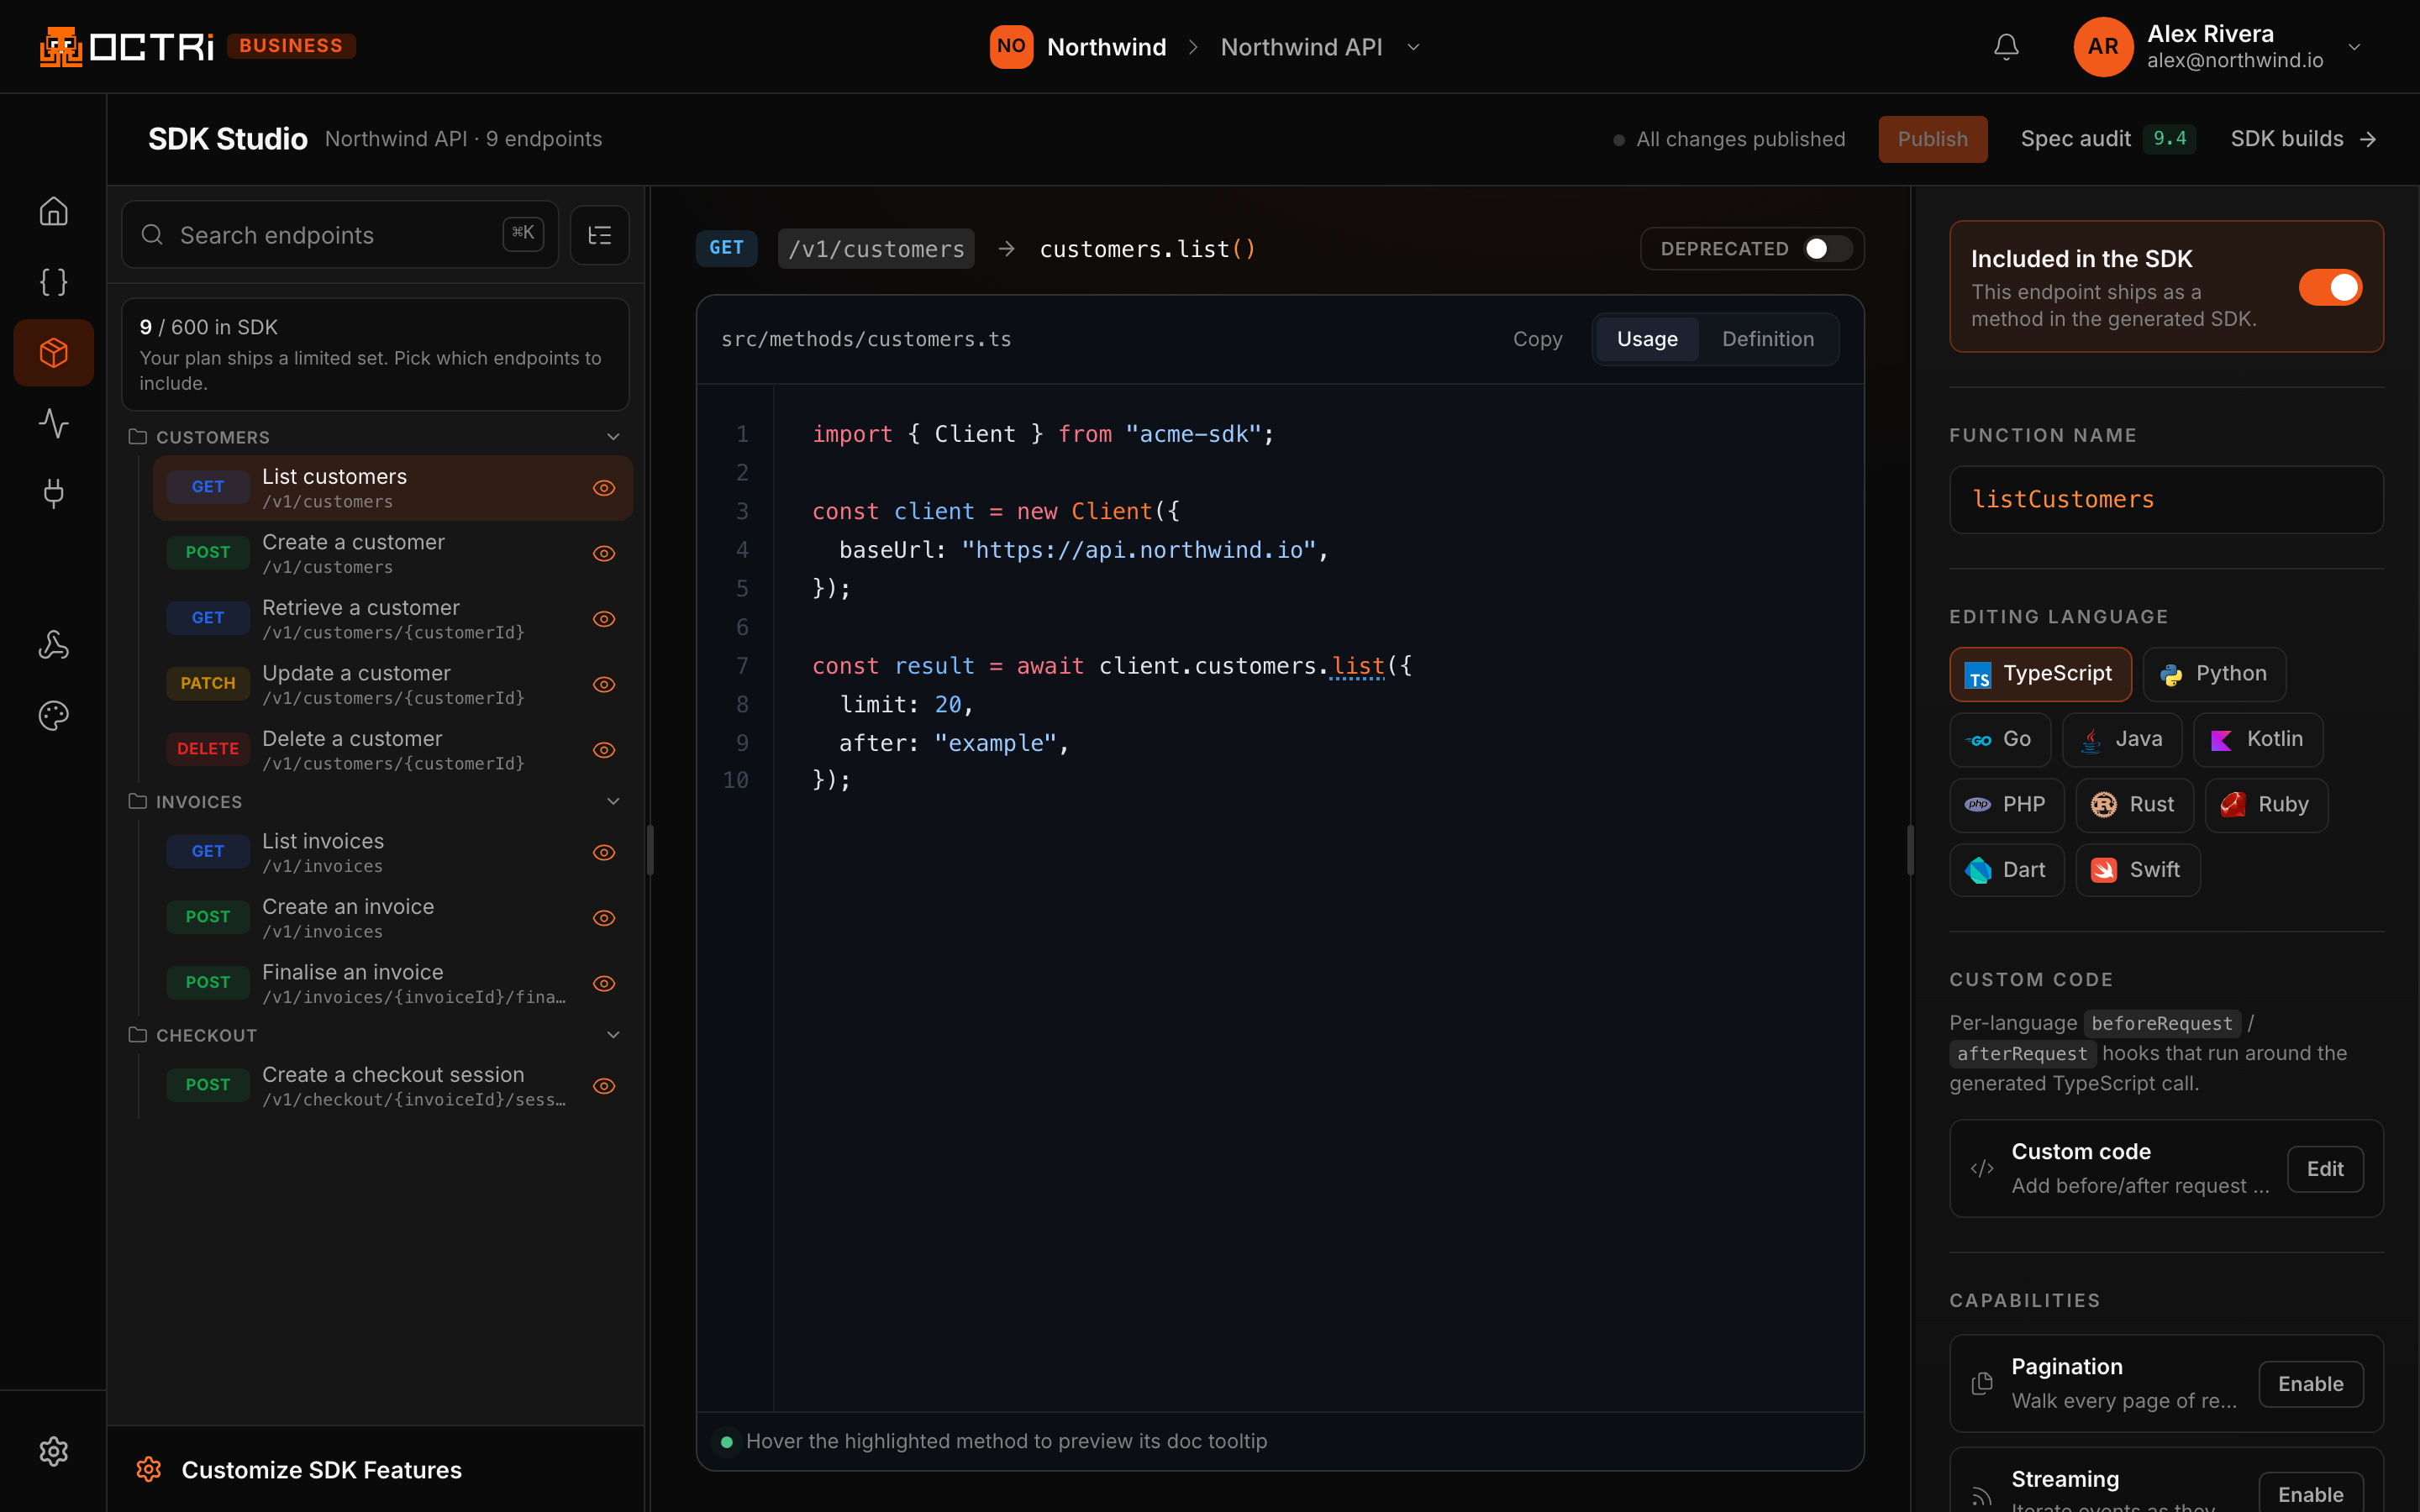Open the Alex Rivera account menu chevron

(2354, 47)
